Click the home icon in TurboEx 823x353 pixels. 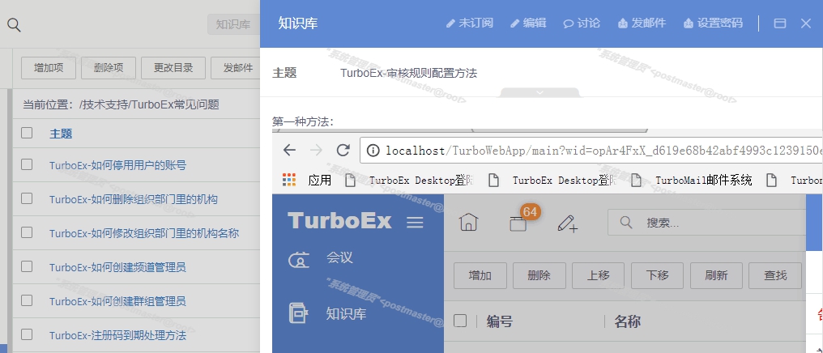click(x=468, y=223)
